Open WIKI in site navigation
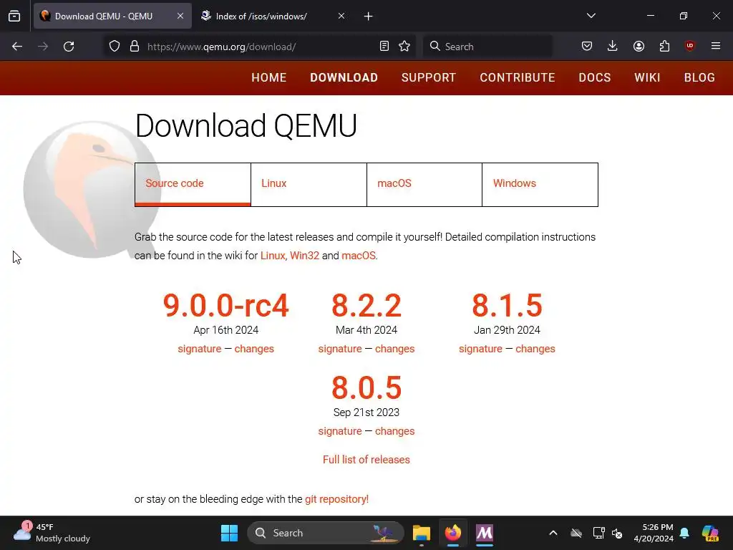This screenshot has height=550, width=733. coord(647,77)
